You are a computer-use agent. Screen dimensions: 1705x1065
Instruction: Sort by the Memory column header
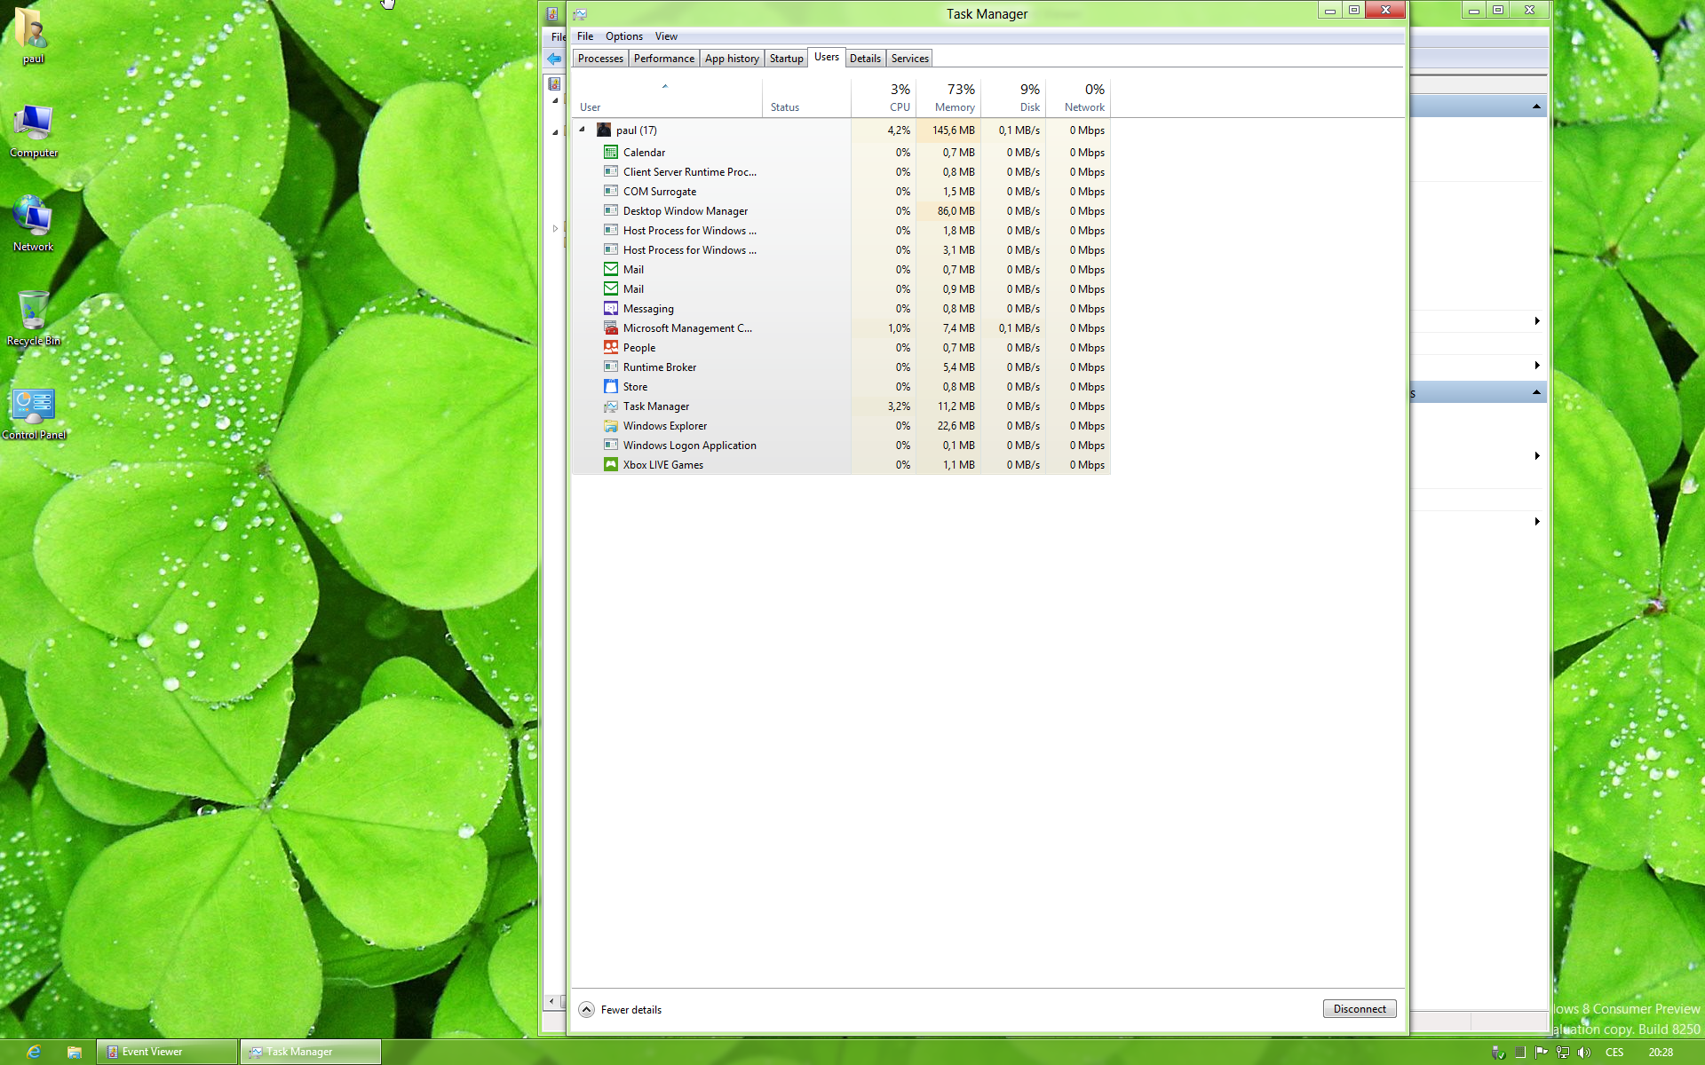(x=948, y=98)
